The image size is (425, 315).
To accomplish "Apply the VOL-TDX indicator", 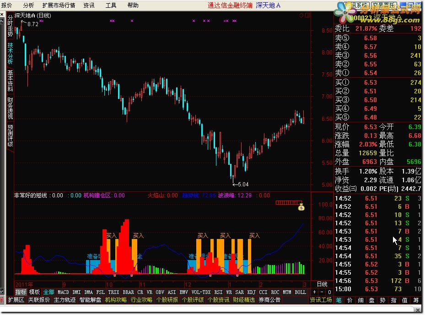I will click(201, 292).
